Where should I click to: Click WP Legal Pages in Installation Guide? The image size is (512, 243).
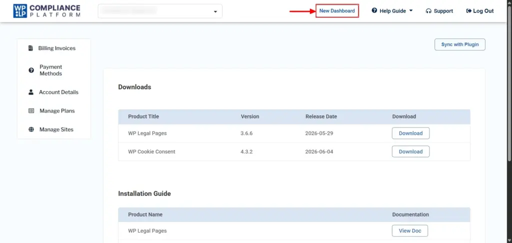(x=147, y=230)
